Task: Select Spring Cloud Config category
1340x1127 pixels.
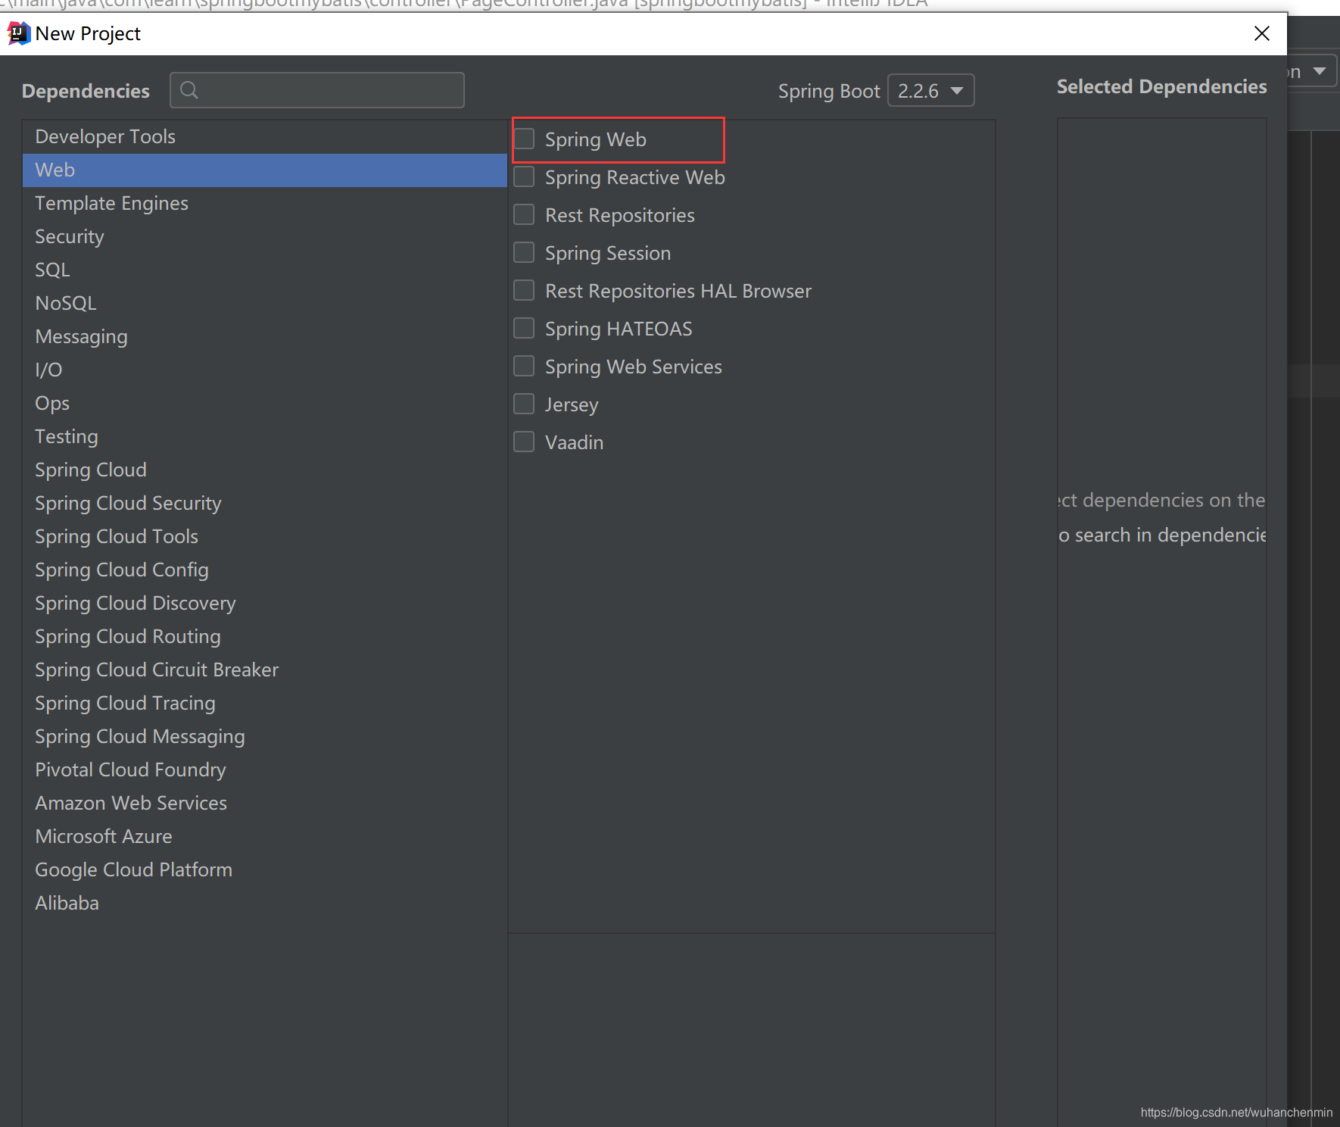Action: 265,570
